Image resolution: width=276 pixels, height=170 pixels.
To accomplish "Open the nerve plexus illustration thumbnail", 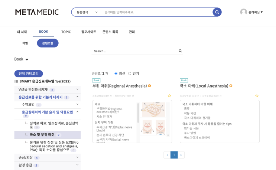I will [153, 109].
